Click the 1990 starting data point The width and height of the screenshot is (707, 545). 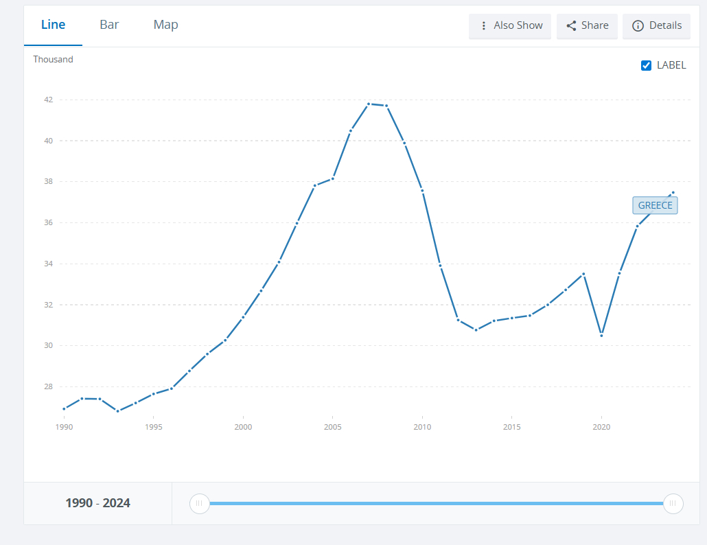64,409
